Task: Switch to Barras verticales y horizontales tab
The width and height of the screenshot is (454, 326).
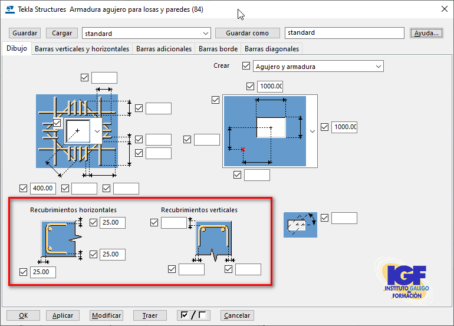Action: tap(82, 49)
